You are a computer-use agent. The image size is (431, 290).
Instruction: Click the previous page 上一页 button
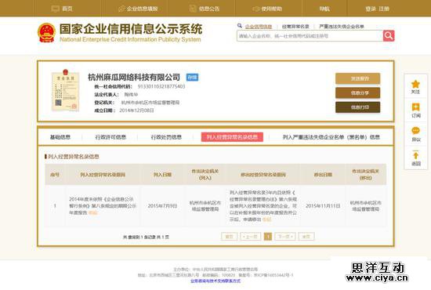(251, 237)
